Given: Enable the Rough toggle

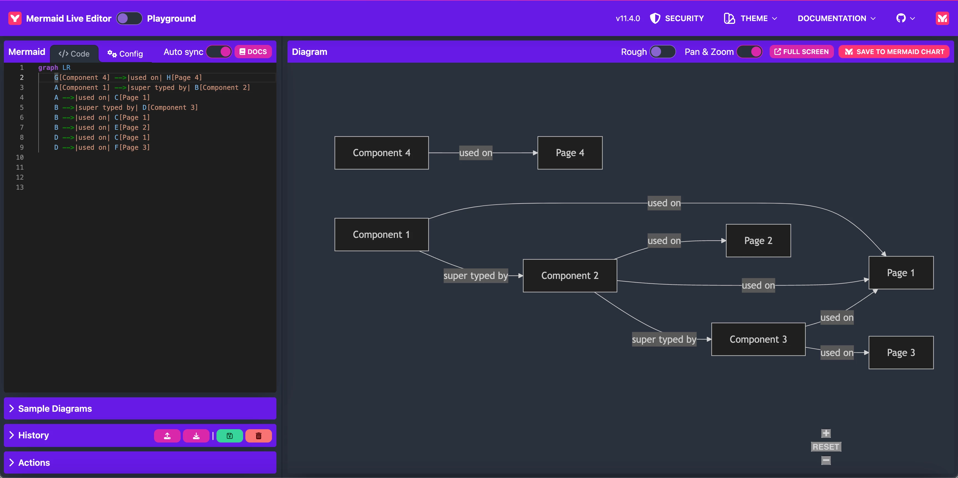Looking at the screenshot, I should click(662, 52).
